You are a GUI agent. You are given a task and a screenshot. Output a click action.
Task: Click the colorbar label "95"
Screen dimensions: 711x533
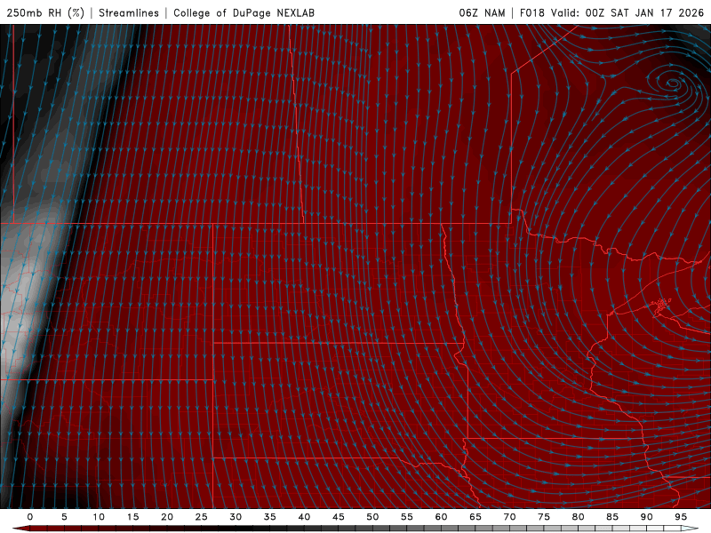(x=681, y=517)
